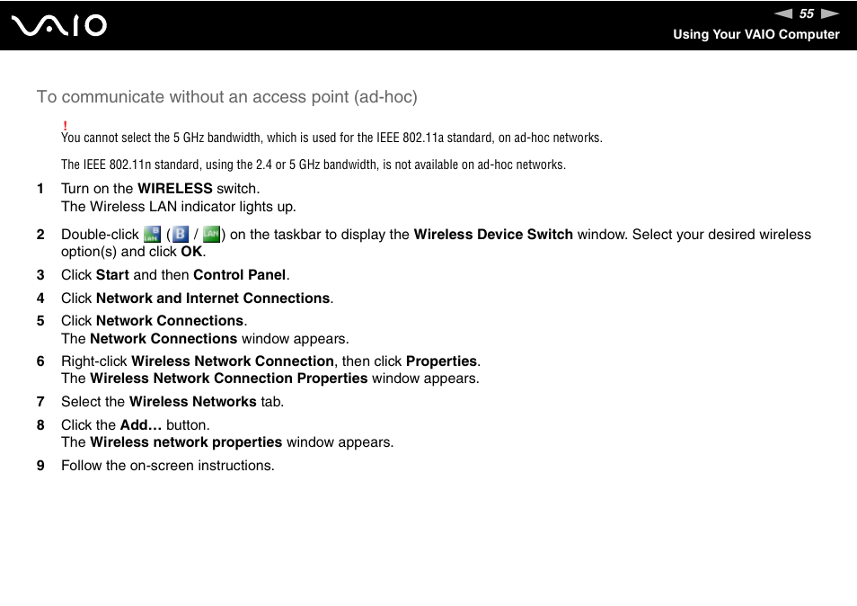The height and width of the screenshot is (606, 857).
Task: Click the IEEE 802.11n standard note
Action: (314, 165)
